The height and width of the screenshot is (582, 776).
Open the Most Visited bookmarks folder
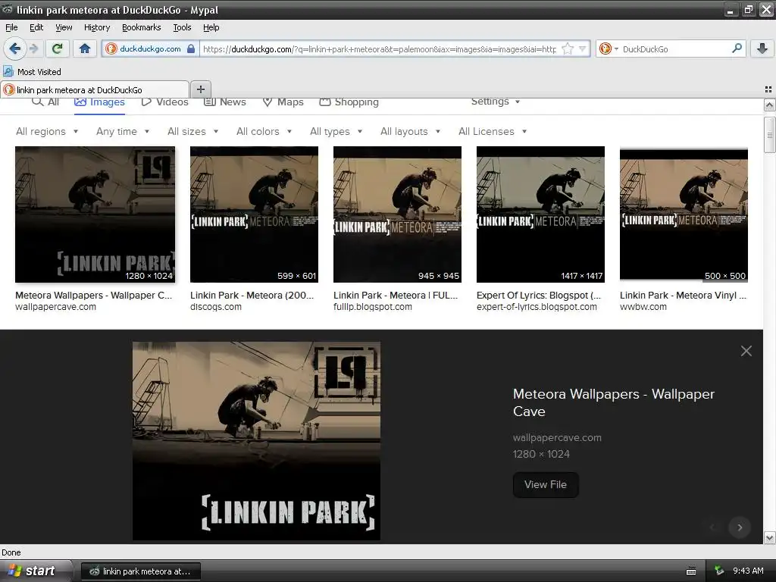(x=32, y=72)
